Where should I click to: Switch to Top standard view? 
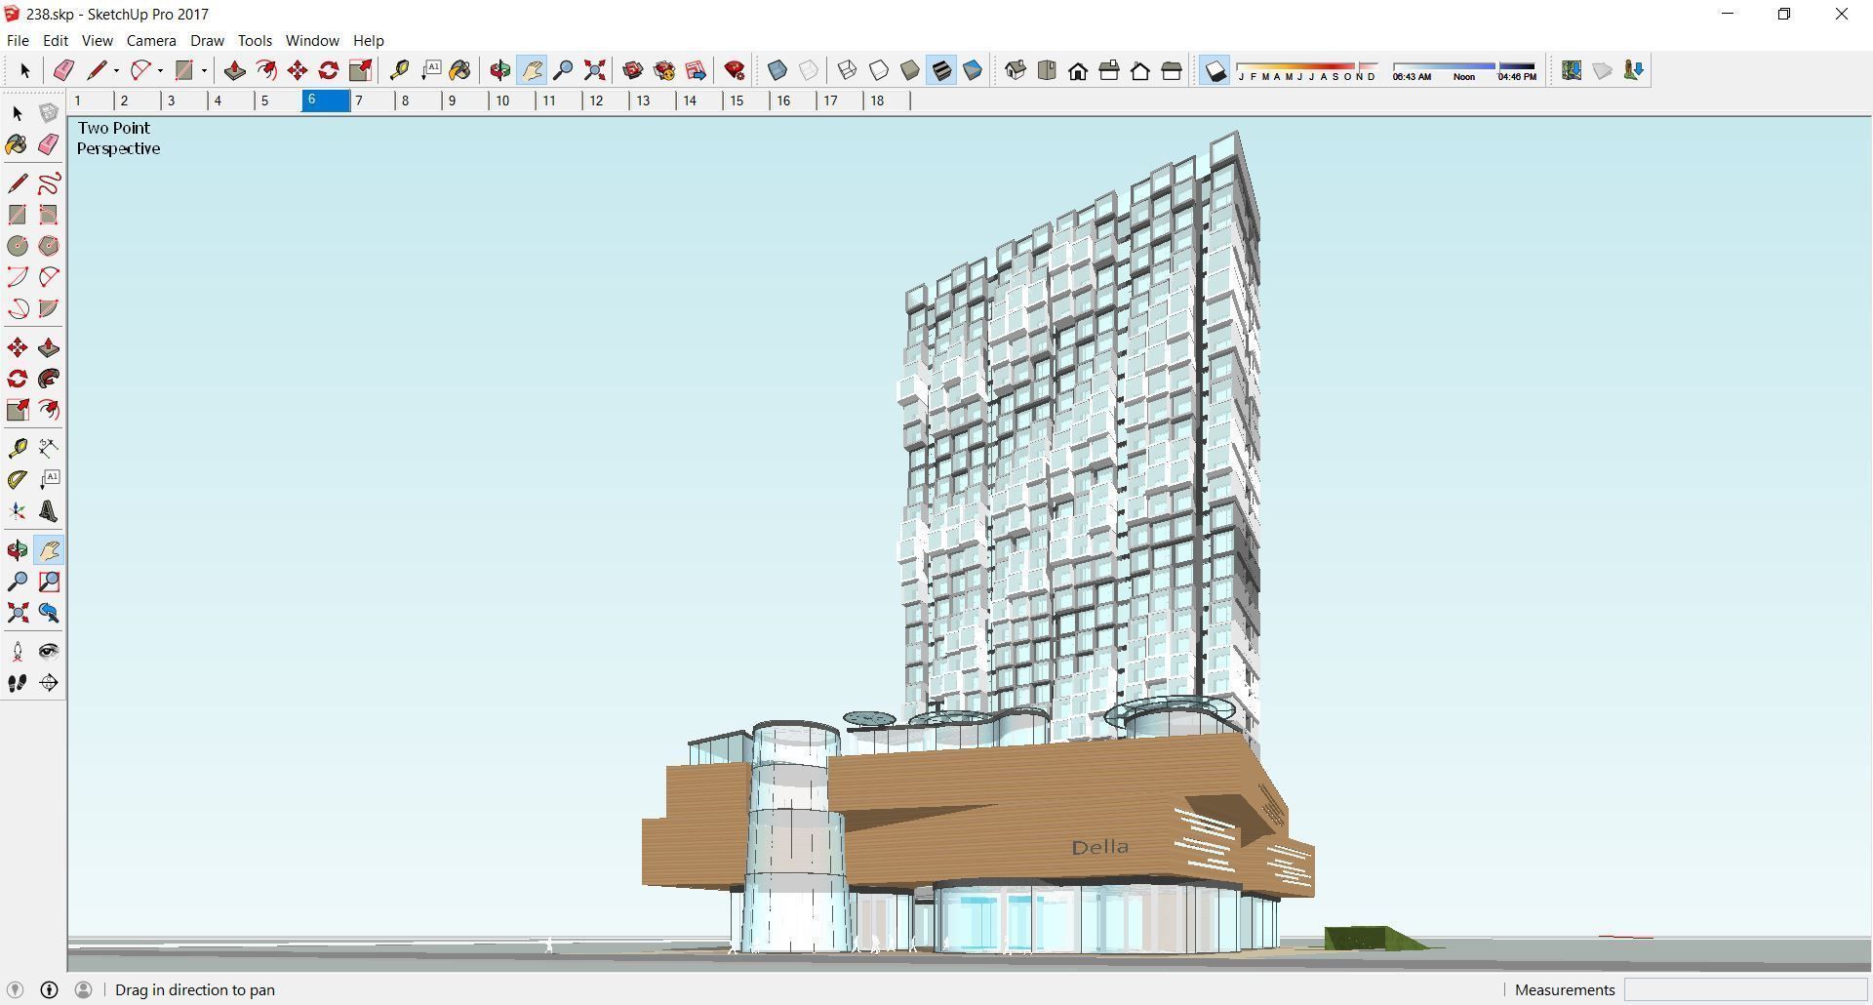point(1047,70)
